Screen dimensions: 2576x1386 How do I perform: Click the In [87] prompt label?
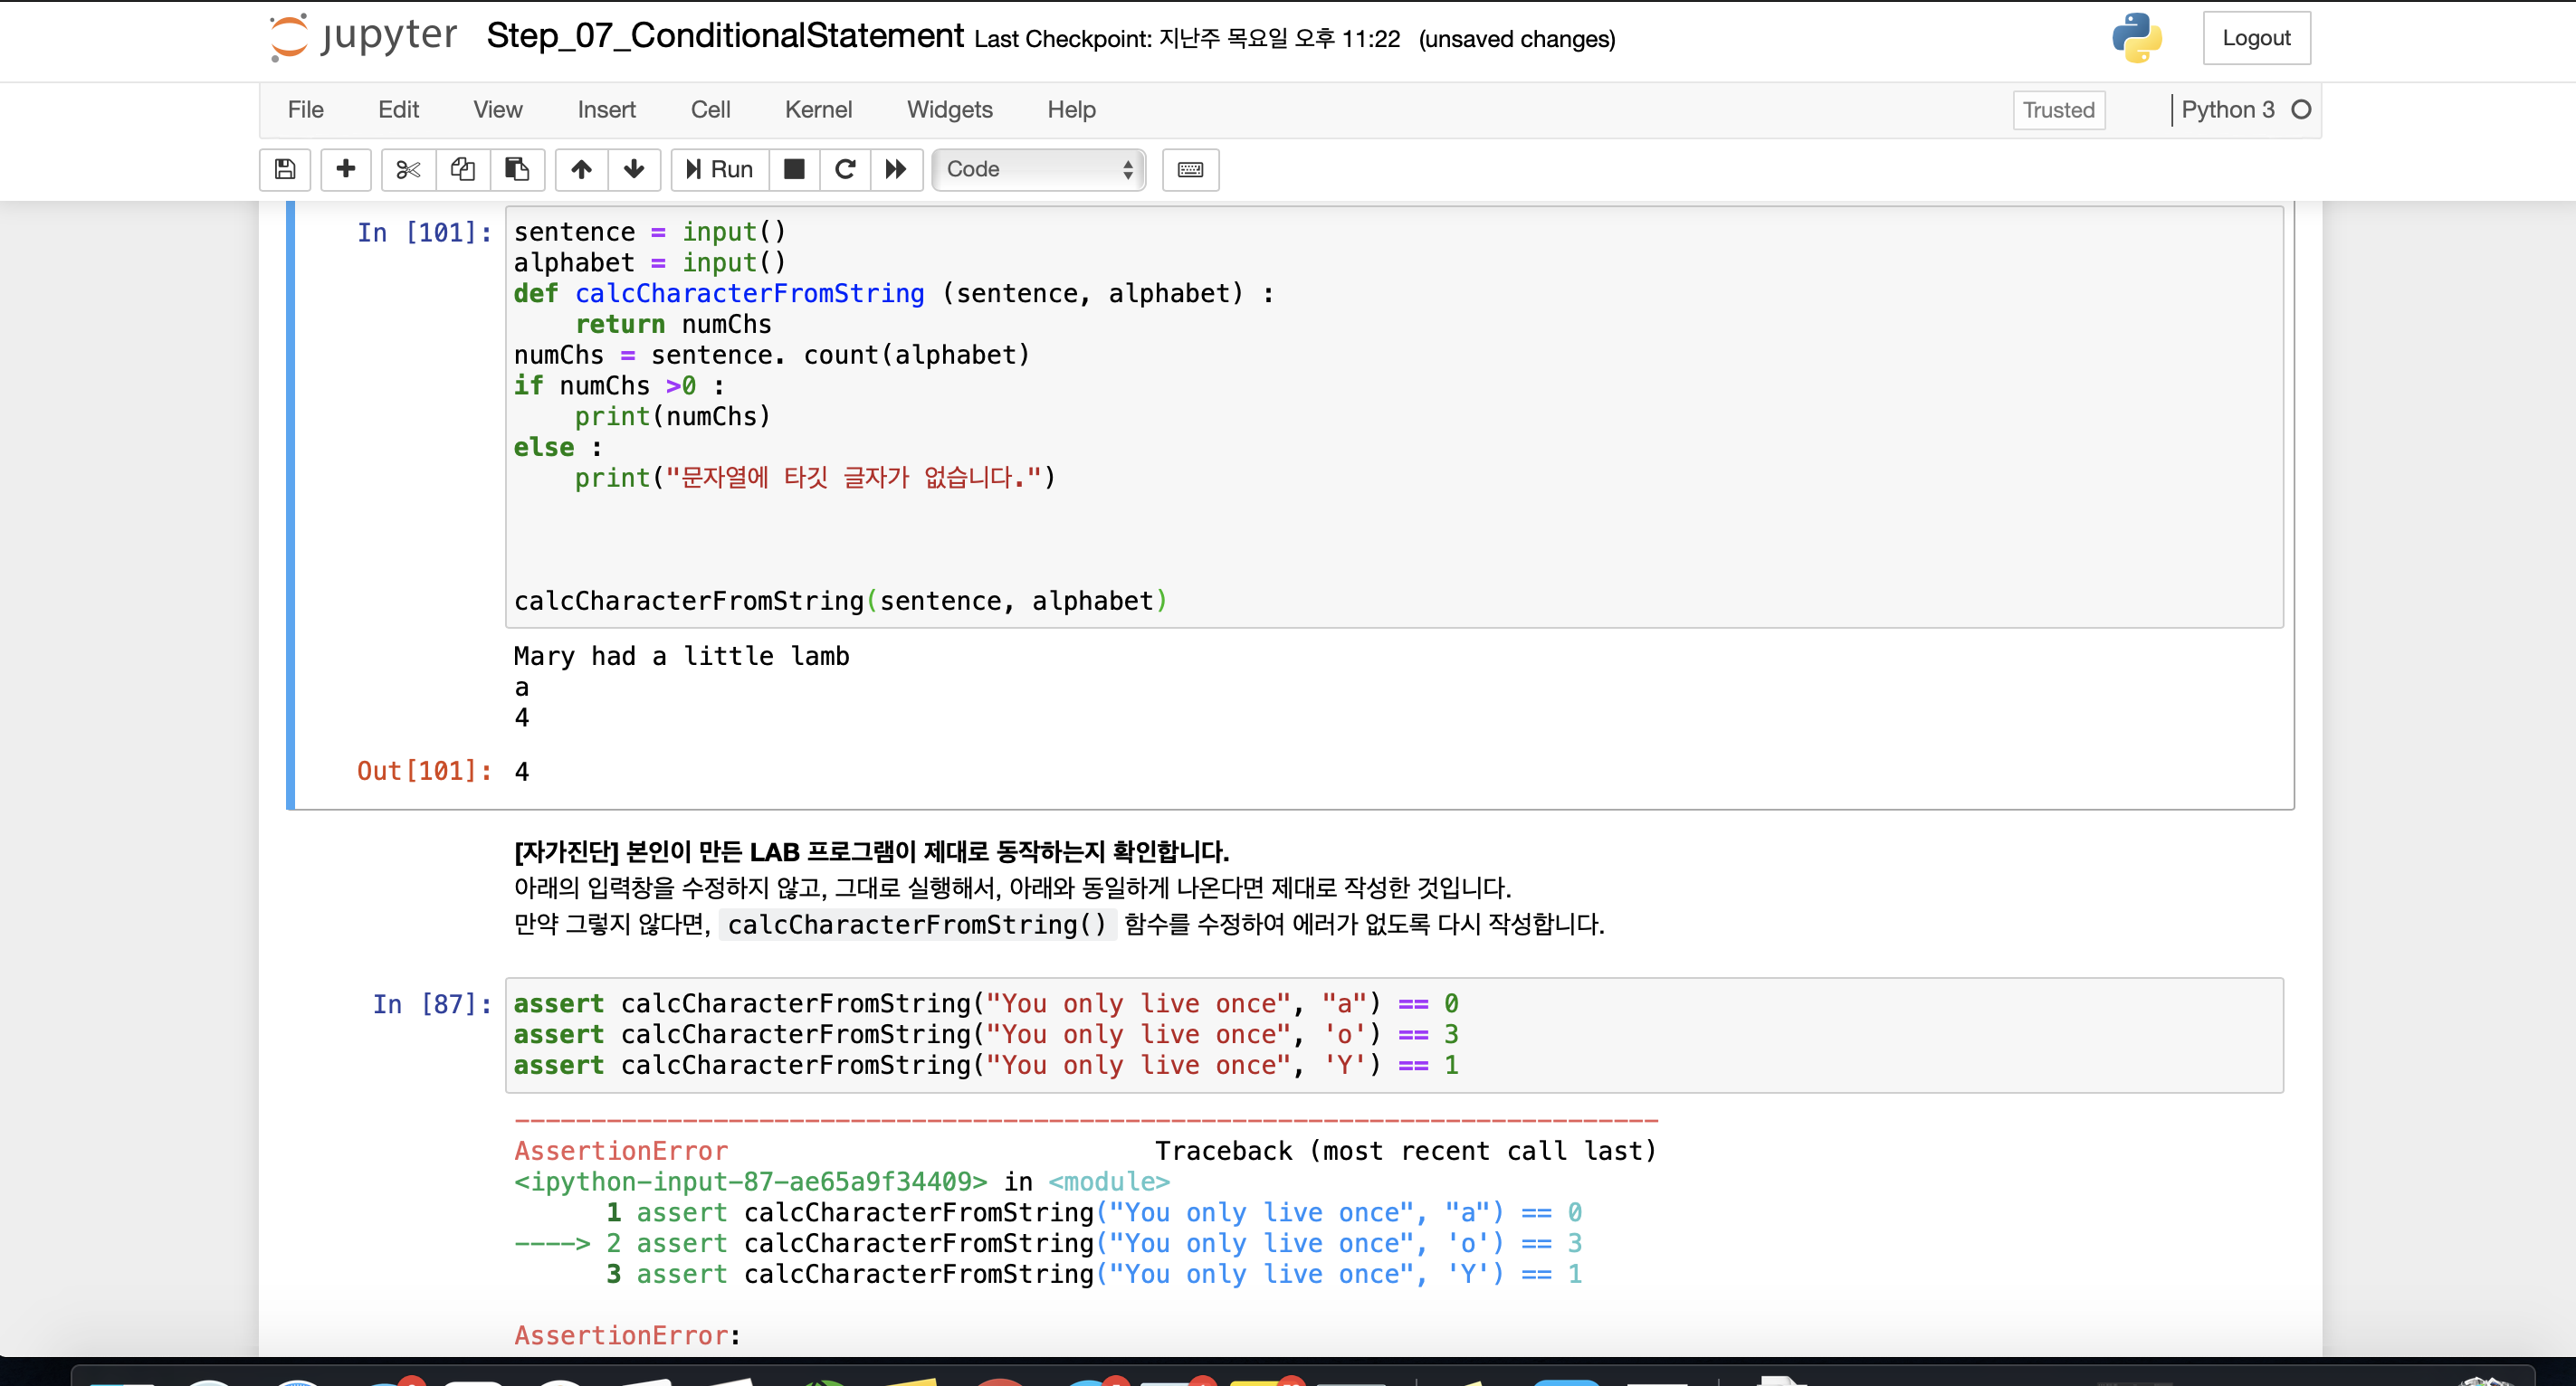[432, 1004]
